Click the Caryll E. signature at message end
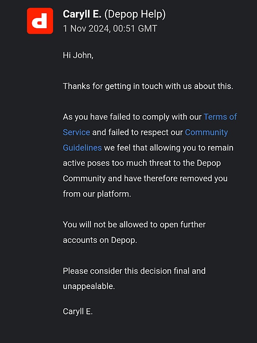 coord(78,311)
